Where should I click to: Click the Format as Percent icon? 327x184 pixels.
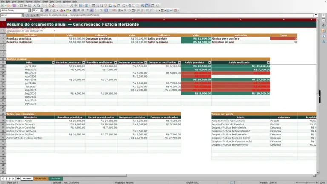(x=125, y=10)
